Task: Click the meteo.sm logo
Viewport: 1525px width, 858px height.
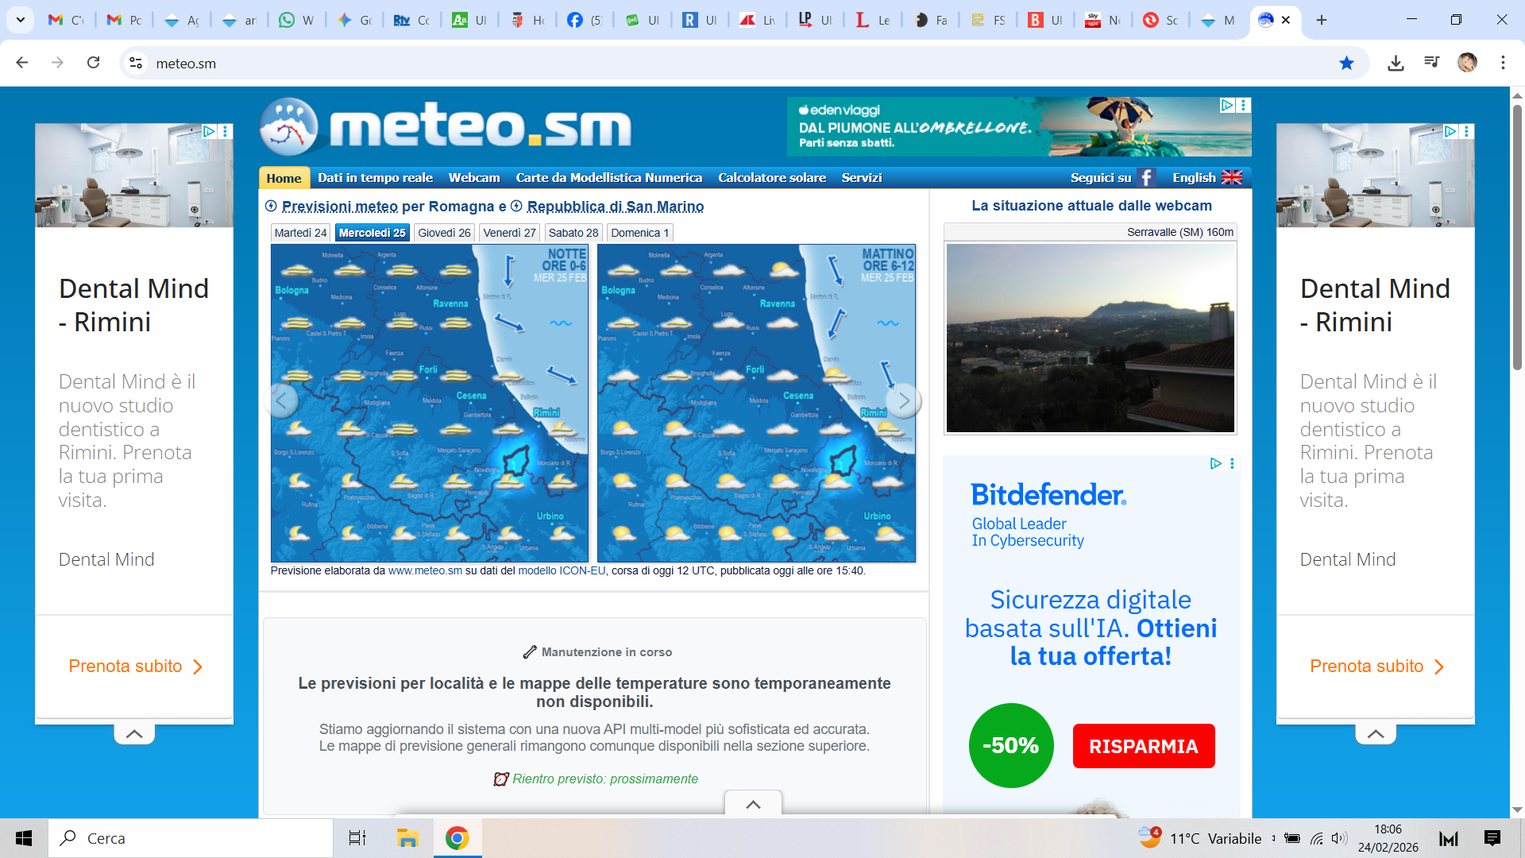Action: [x=446, y=127]
